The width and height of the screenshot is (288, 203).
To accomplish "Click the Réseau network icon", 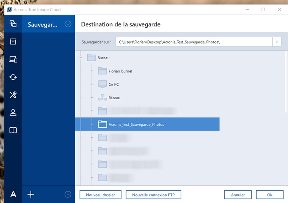I will pyautogui.click(x=102, y=97).
